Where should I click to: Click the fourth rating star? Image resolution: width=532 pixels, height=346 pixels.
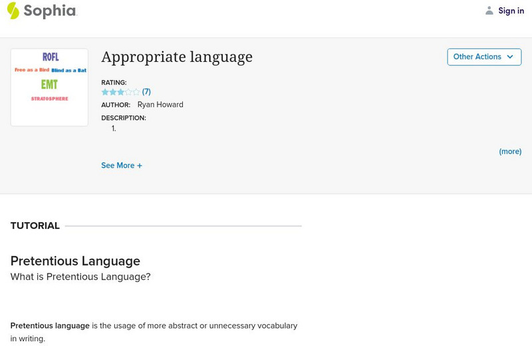pyautogui.click(x=128, y=92)
